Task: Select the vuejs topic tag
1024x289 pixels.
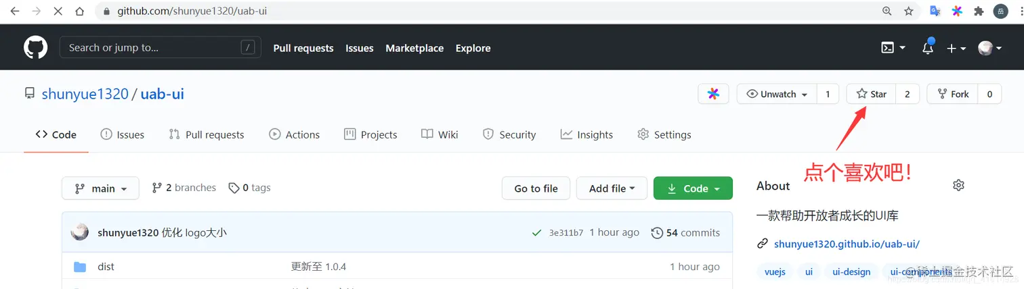Action: click(x=775, y=271)
